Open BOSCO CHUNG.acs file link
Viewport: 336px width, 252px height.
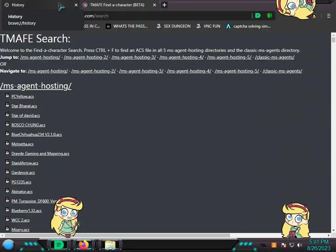[x=28, y=125]
